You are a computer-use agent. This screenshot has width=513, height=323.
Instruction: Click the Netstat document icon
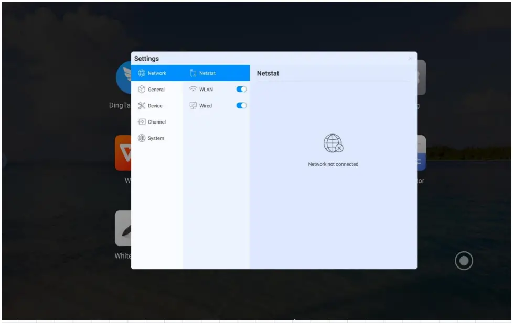pos(193,73)
